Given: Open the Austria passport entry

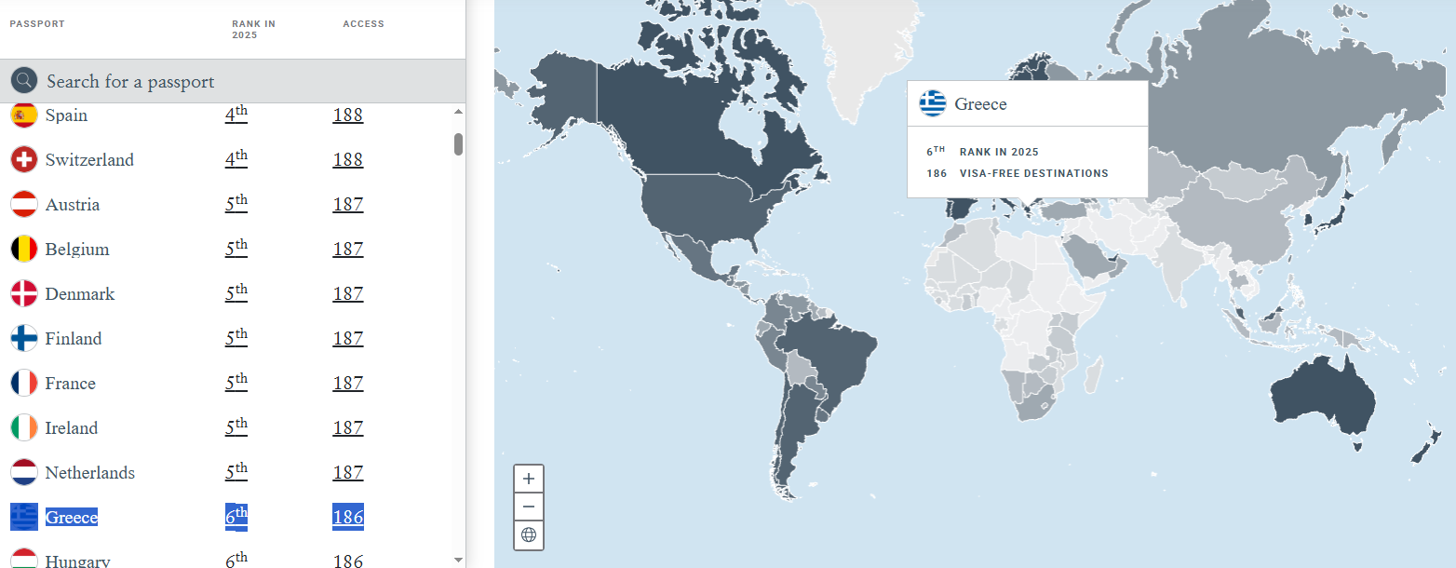Looking at the screenshot, I should point(73,205).
